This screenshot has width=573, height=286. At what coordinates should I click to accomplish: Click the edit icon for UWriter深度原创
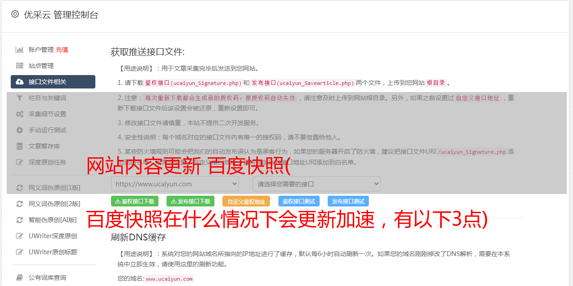click(20, 236)
